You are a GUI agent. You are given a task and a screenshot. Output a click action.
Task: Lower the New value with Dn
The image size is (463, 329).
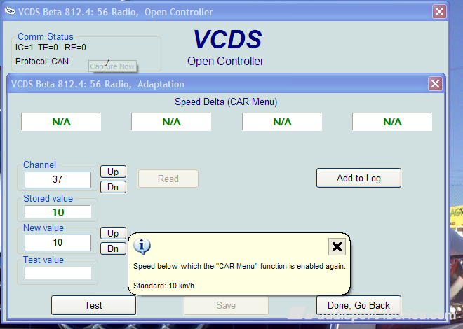click(x=112, y=248)
